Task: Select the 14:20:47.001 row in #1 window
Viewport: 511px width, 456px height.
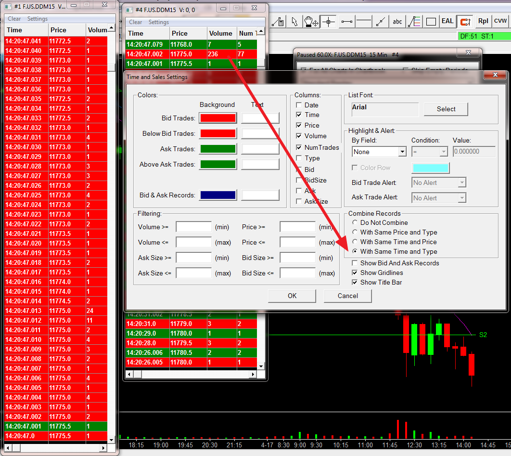Action: coord(56,426)
